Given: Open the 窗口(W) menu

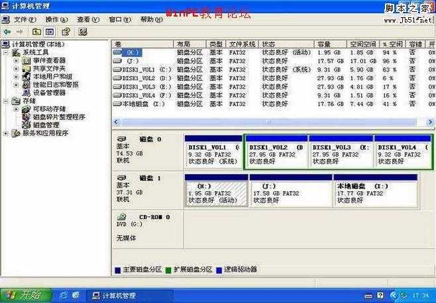Looking at the screenshot, I should pos(120,19).
